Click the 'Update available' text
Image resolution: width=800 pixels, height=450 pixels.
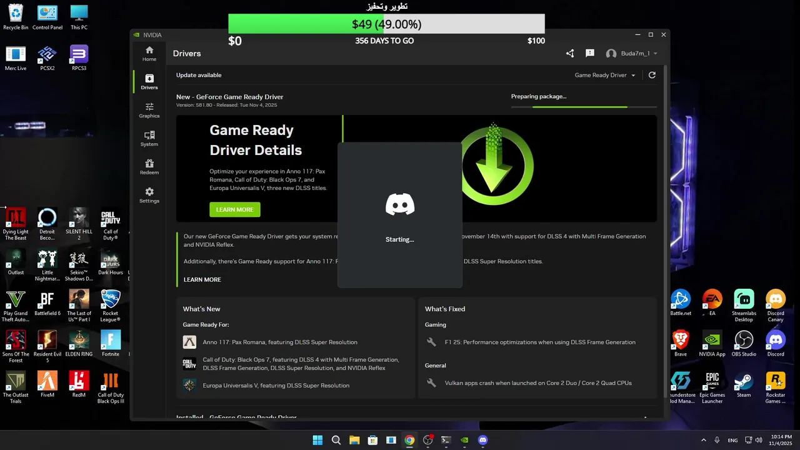tap(199, 75)
